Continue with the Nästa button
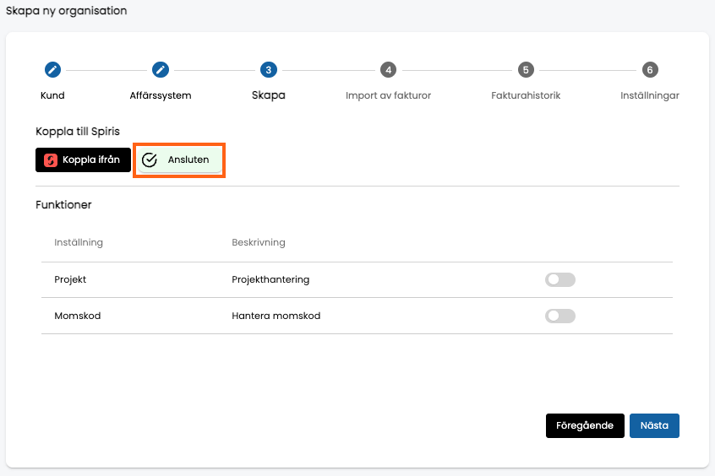Screen dimensions: 715x476 (654, 425)
